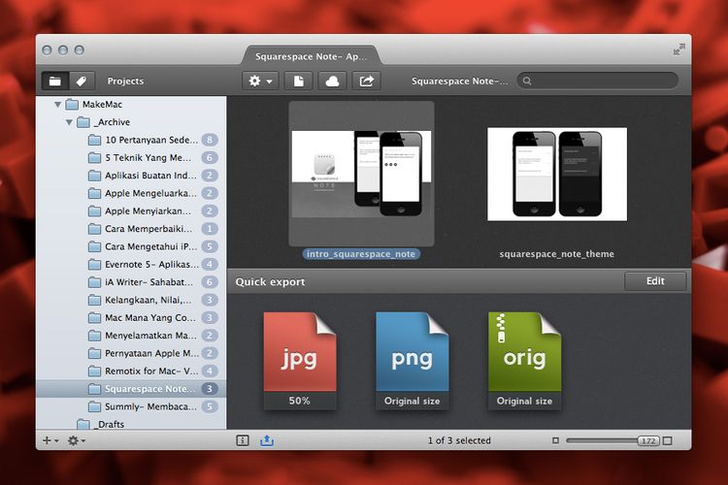728x485 pixels.
Task: Select the _Archive folder row
Action: click(x=131, y=122)
